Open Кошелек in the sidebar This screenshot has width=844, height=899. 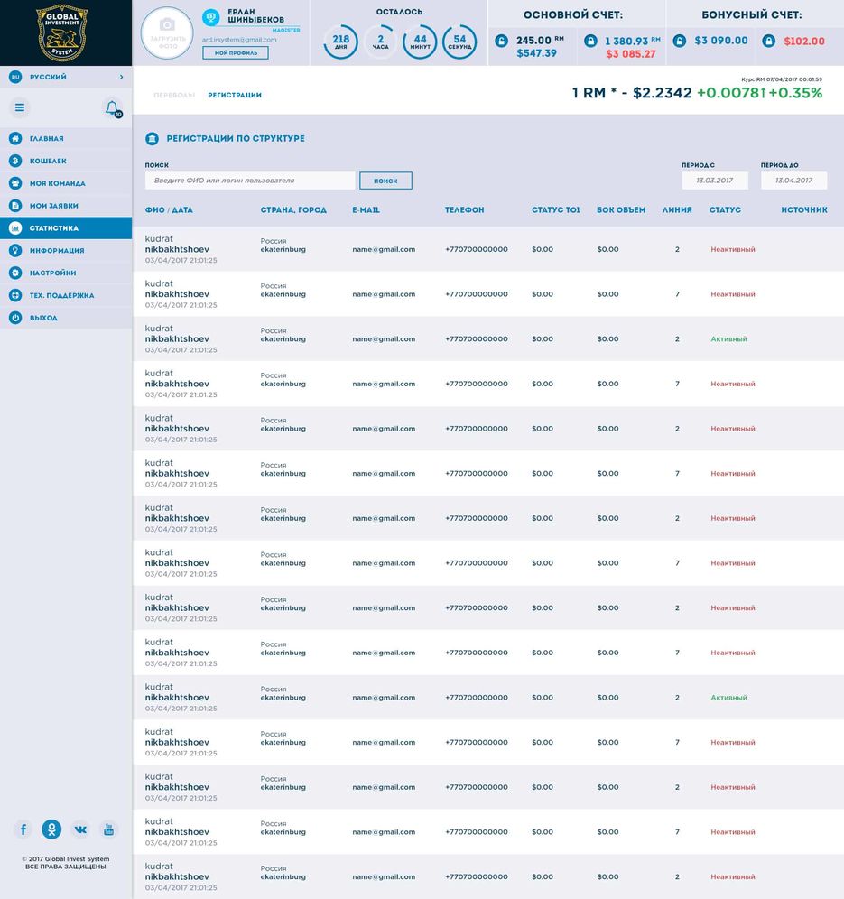(x=66, y=161)
